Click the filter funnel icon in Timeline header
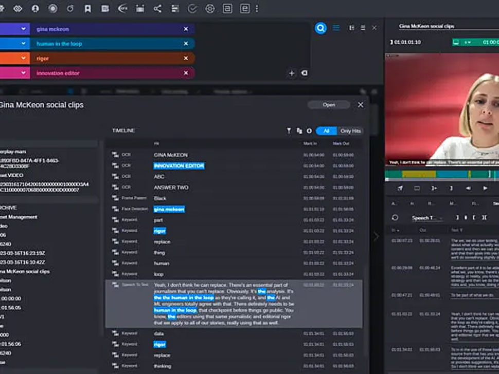Image resolution: width=499 pixels, height=374 pixels. point(289,130)
